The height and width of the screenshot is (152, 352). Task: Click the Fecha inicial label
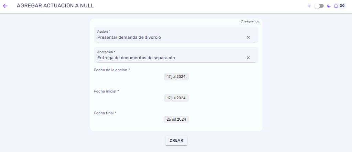(107, 91)
